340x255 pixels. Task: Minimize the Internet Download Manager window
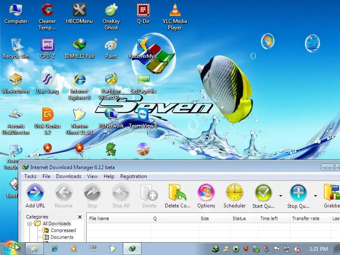327,167
